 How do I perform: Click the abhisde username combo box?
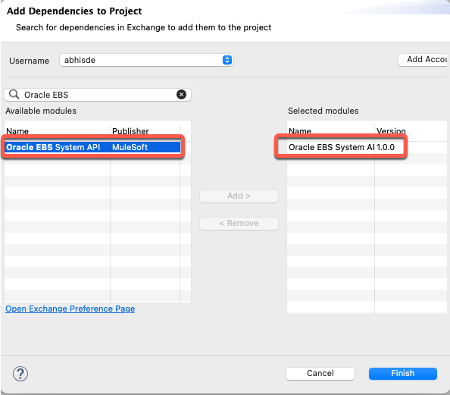coord(146,60)
